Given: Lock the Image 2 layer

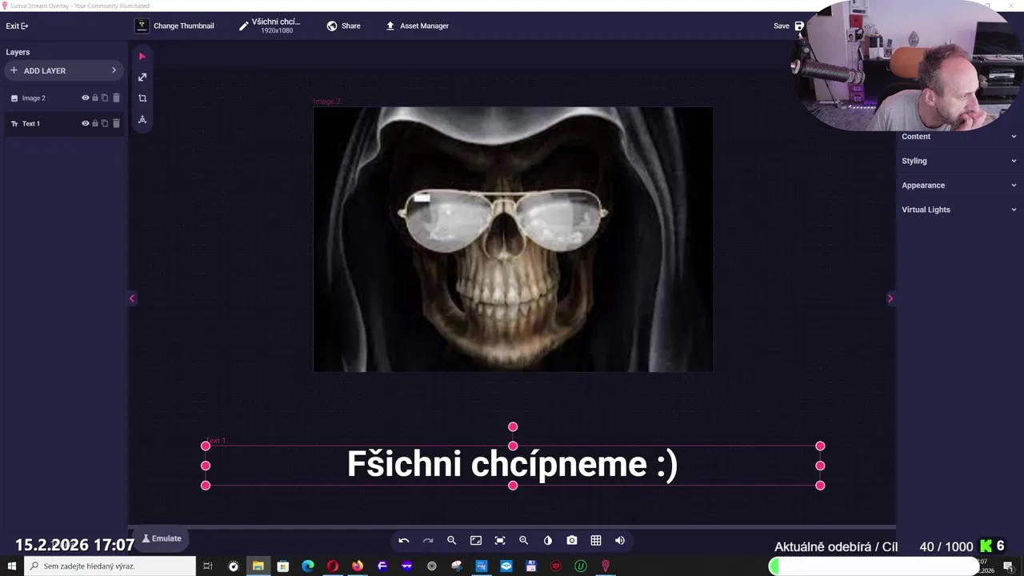Looking at the screenshot, I should (x=95, y=98).
